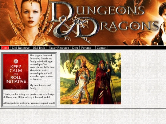Screen dimensions: 166x124
Task: Click the d20 die icon on the red poster
Action: [16, 61]
